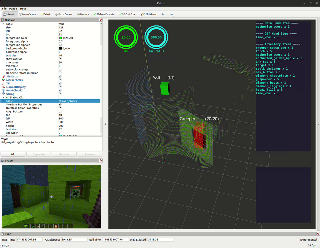
Task: Enable the Align Bottom checkbox
Action: [60, 111]
